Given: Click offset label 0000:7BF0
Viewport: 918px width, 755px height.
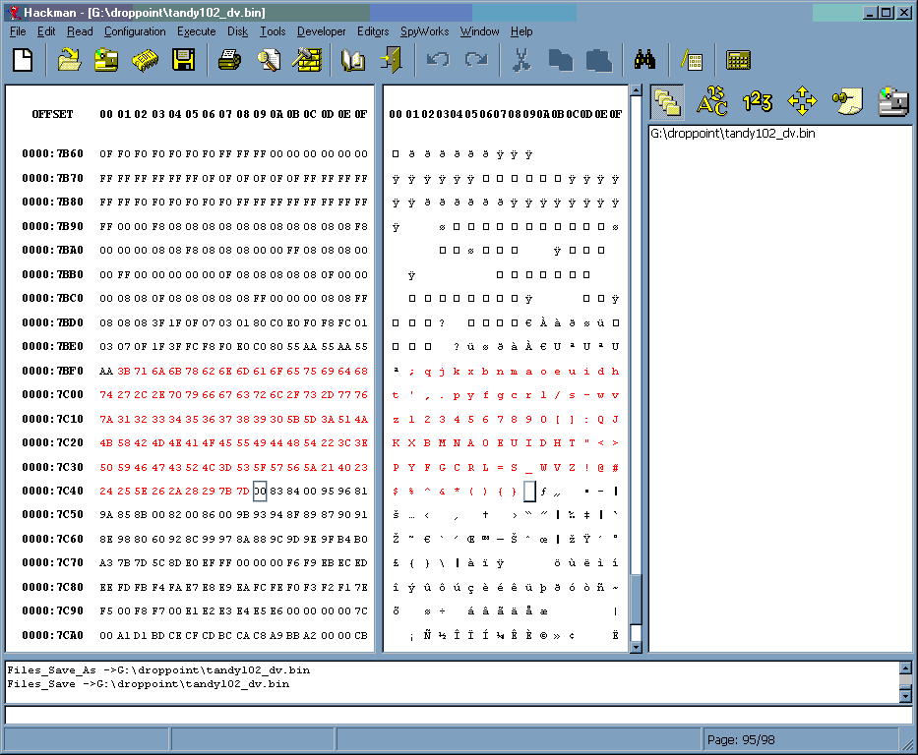Looking at the screenshot, I should (x=53, y=371).
